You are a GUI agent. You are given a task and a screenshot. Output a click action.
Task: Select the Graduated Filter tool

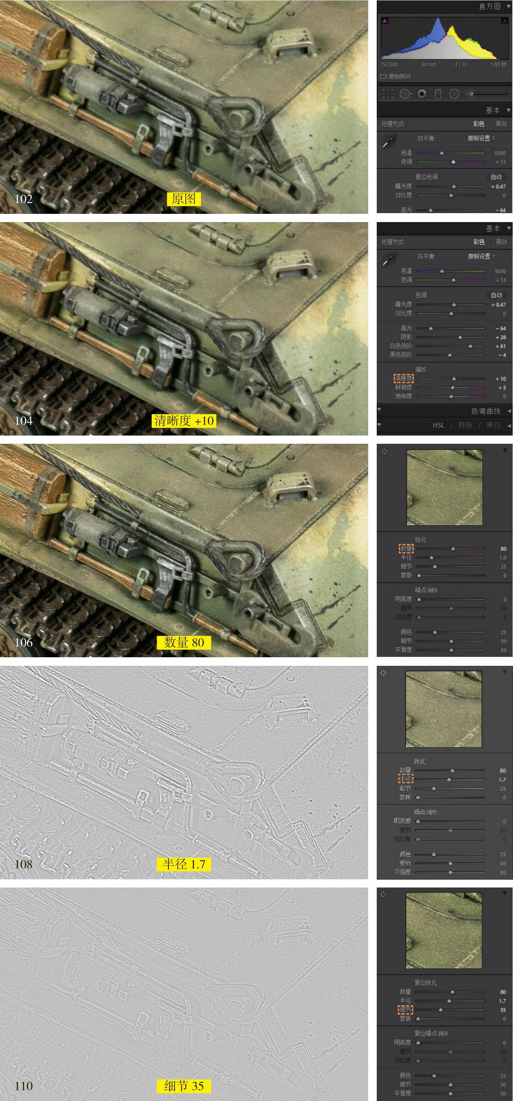tap(438, 94)
